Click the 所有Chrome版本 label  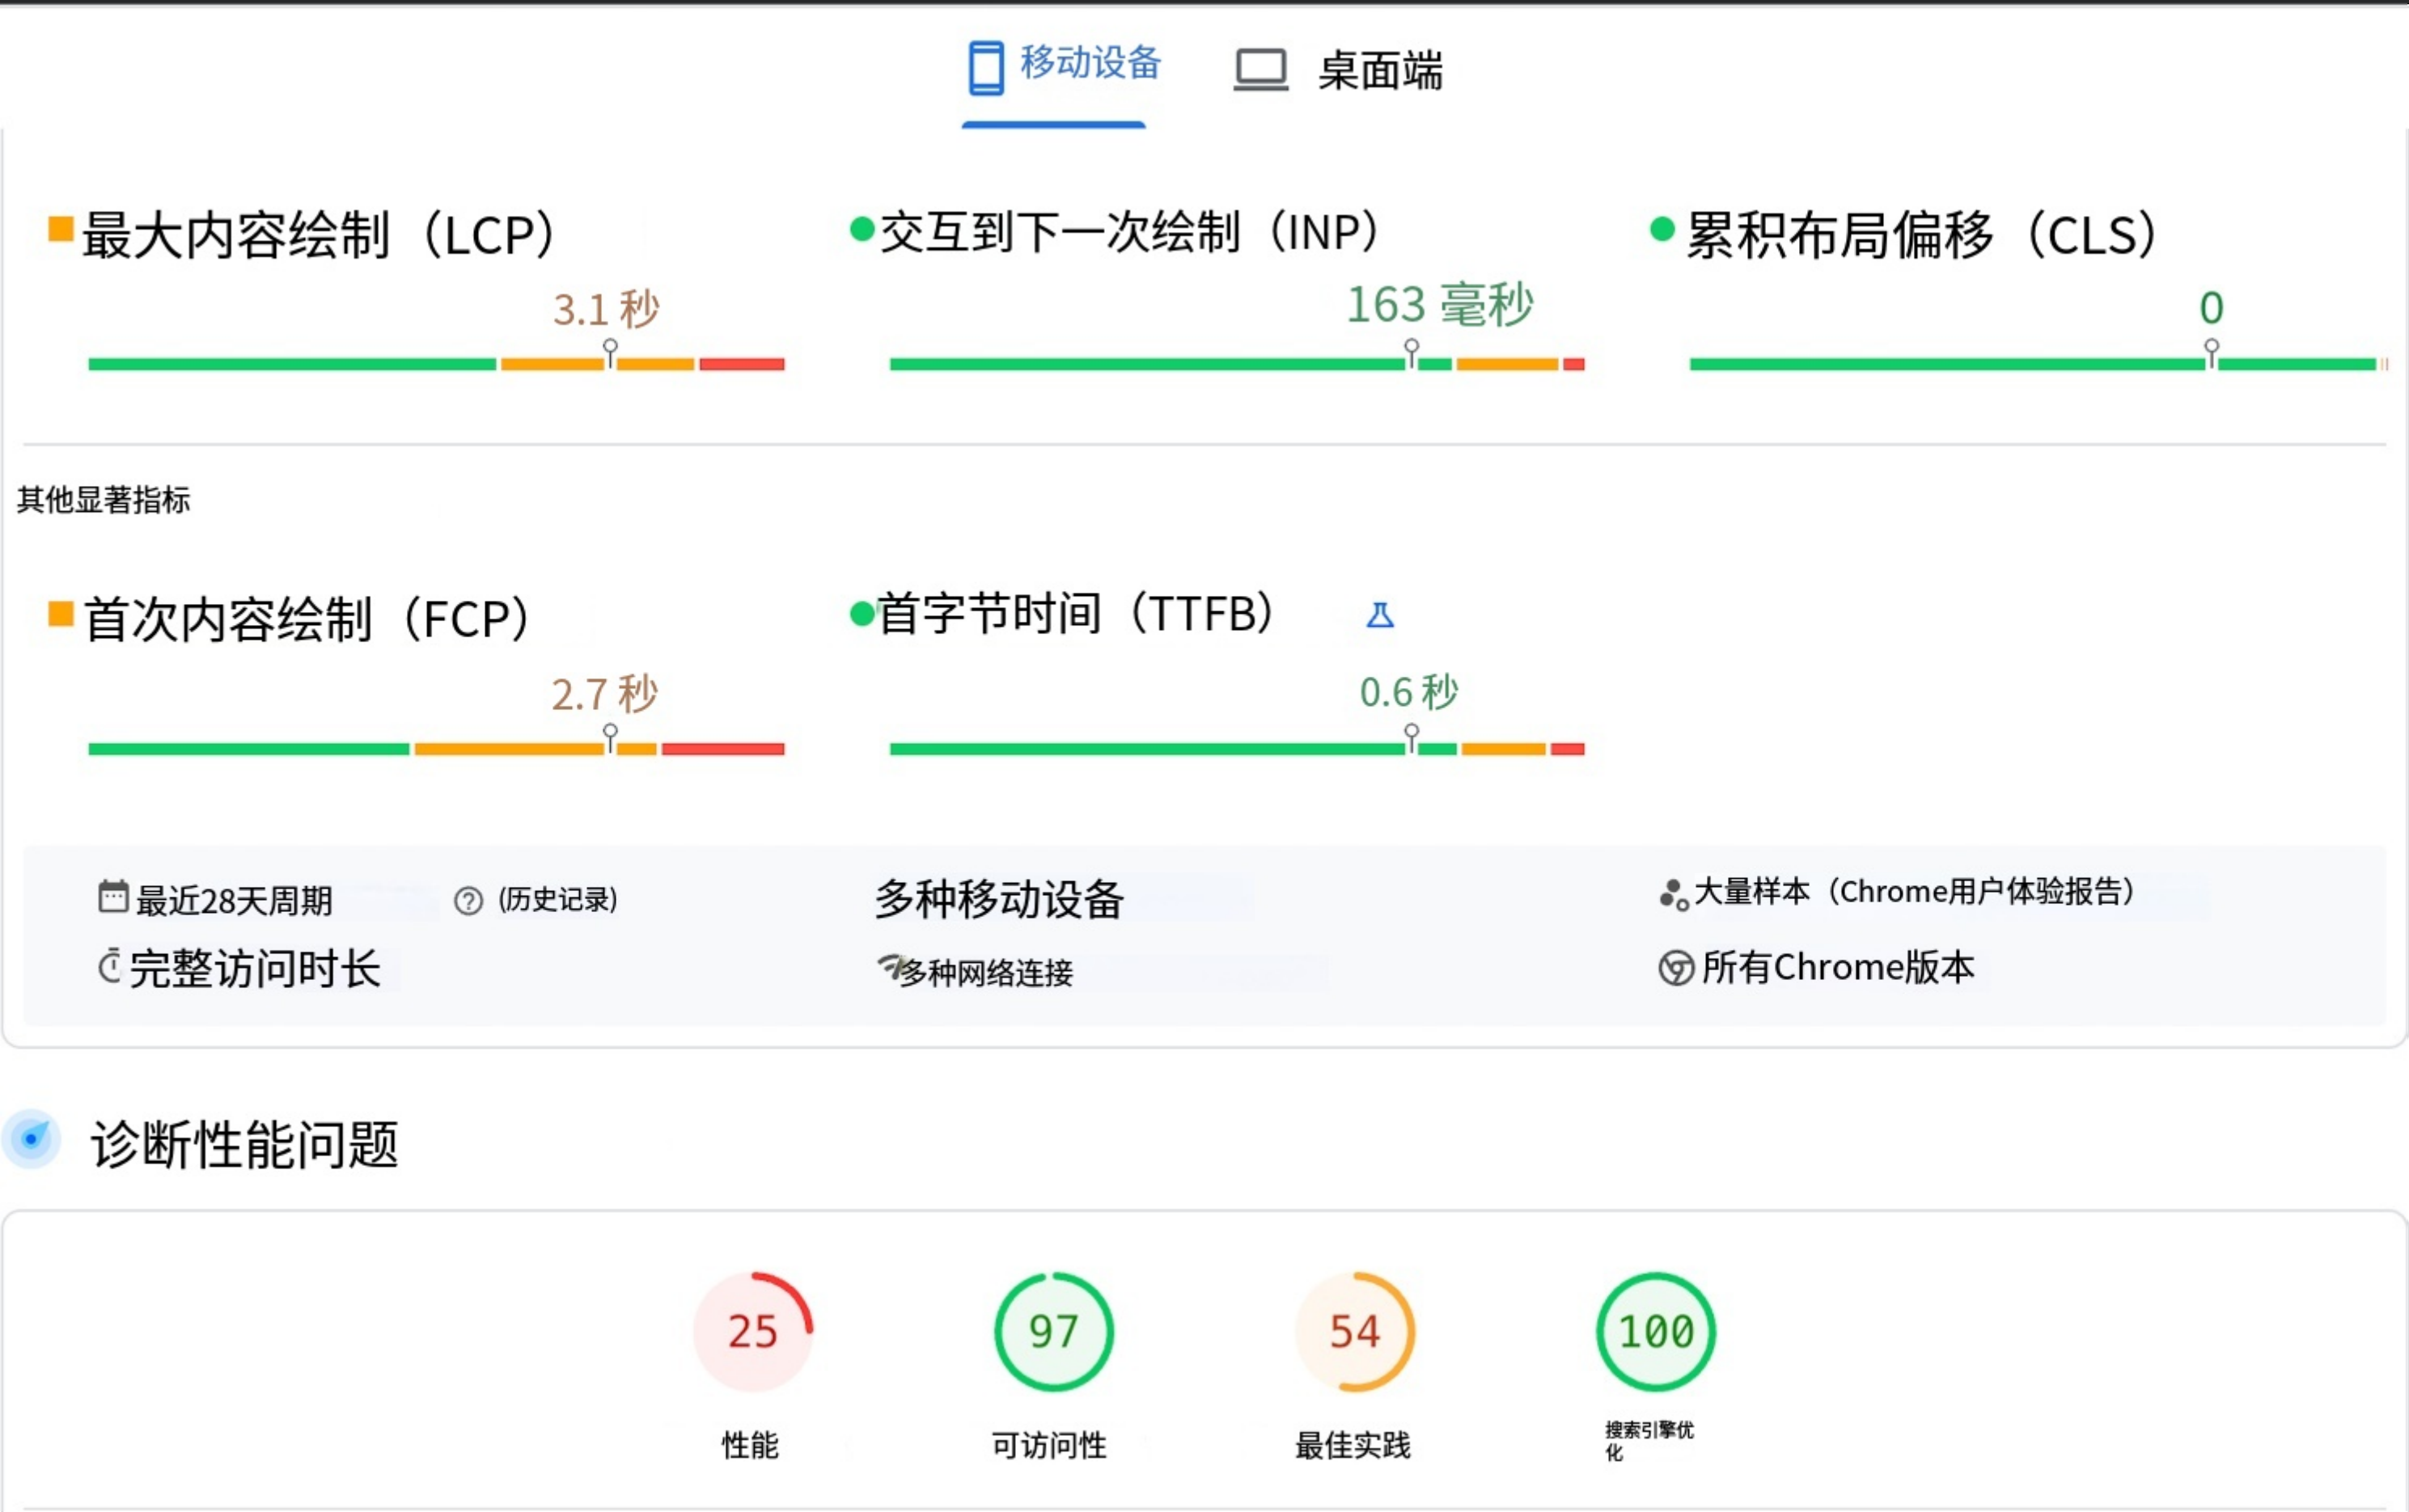(x=1839, y=968)
